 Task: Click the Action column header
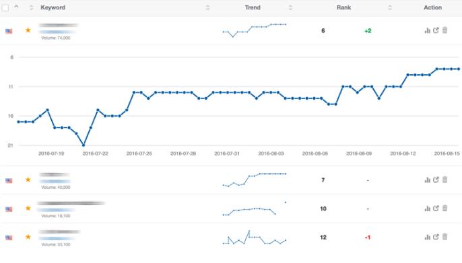[432, 7]
